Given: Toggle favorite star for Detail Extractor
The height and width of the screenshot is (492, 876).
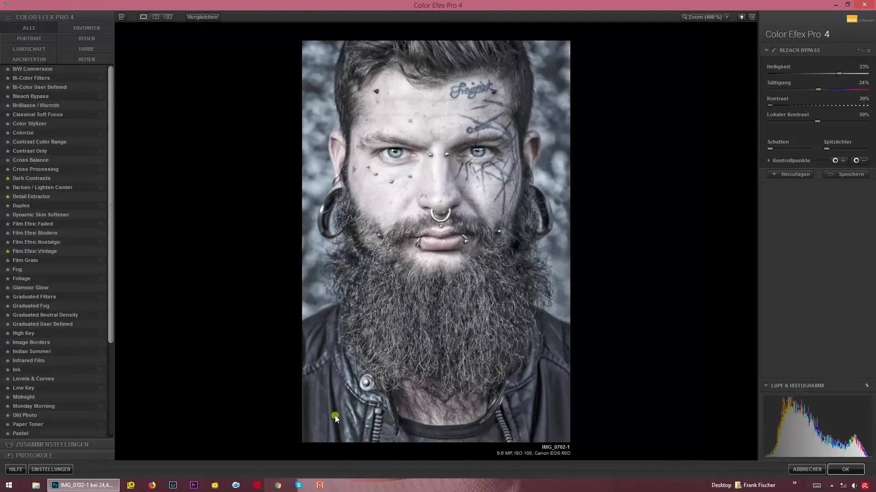Looking at the screenshot, I should pyautogui.click(x=7, y=196).
